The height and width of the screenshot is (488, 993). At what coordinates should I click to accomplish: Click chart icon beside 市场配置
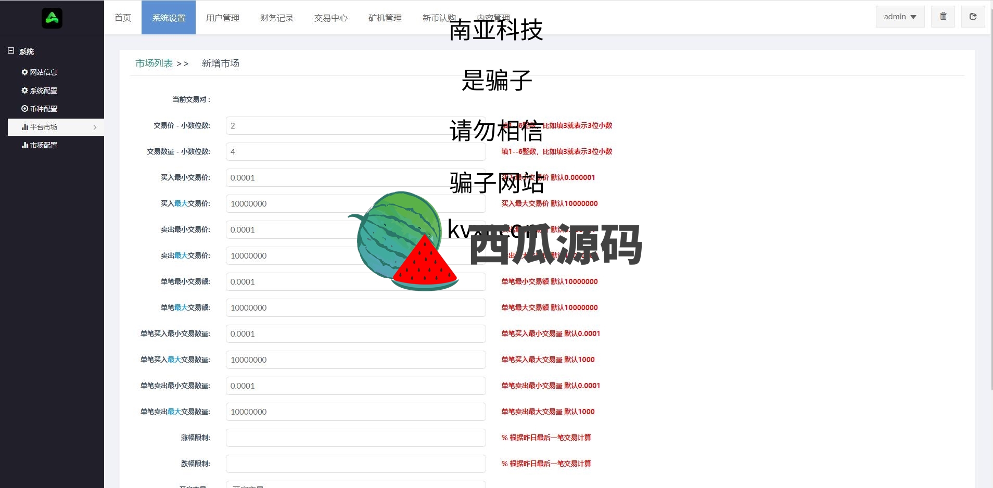click(25, 145)
